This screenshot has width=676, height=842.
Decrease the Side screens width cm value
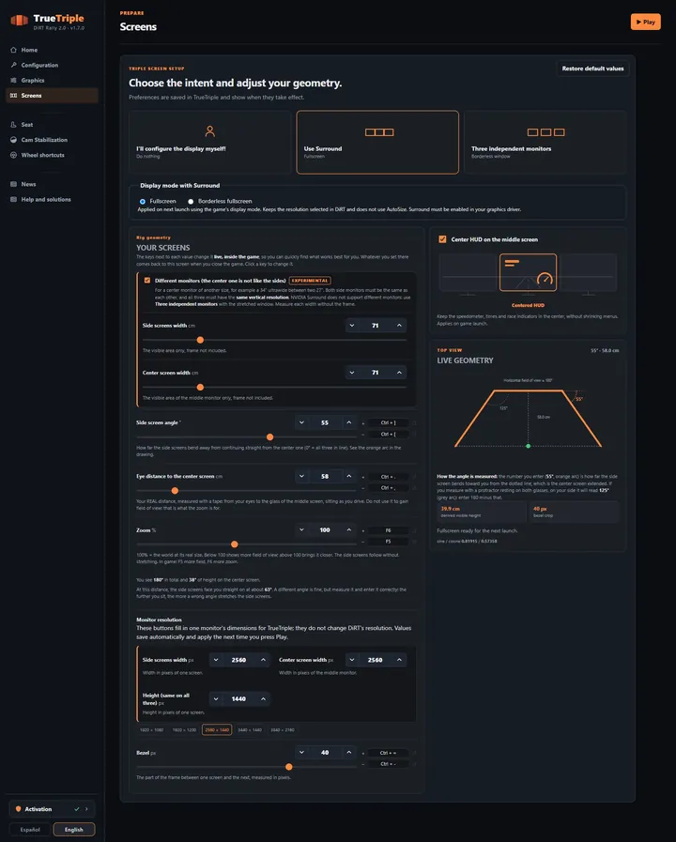(352, 326)
